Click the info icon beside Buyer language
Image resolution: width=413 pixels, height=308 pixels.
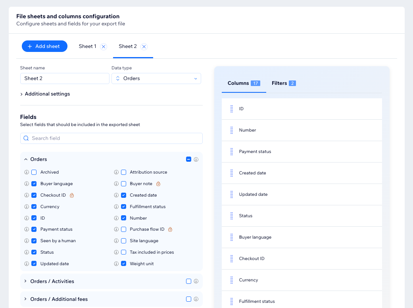click(27, 184)
